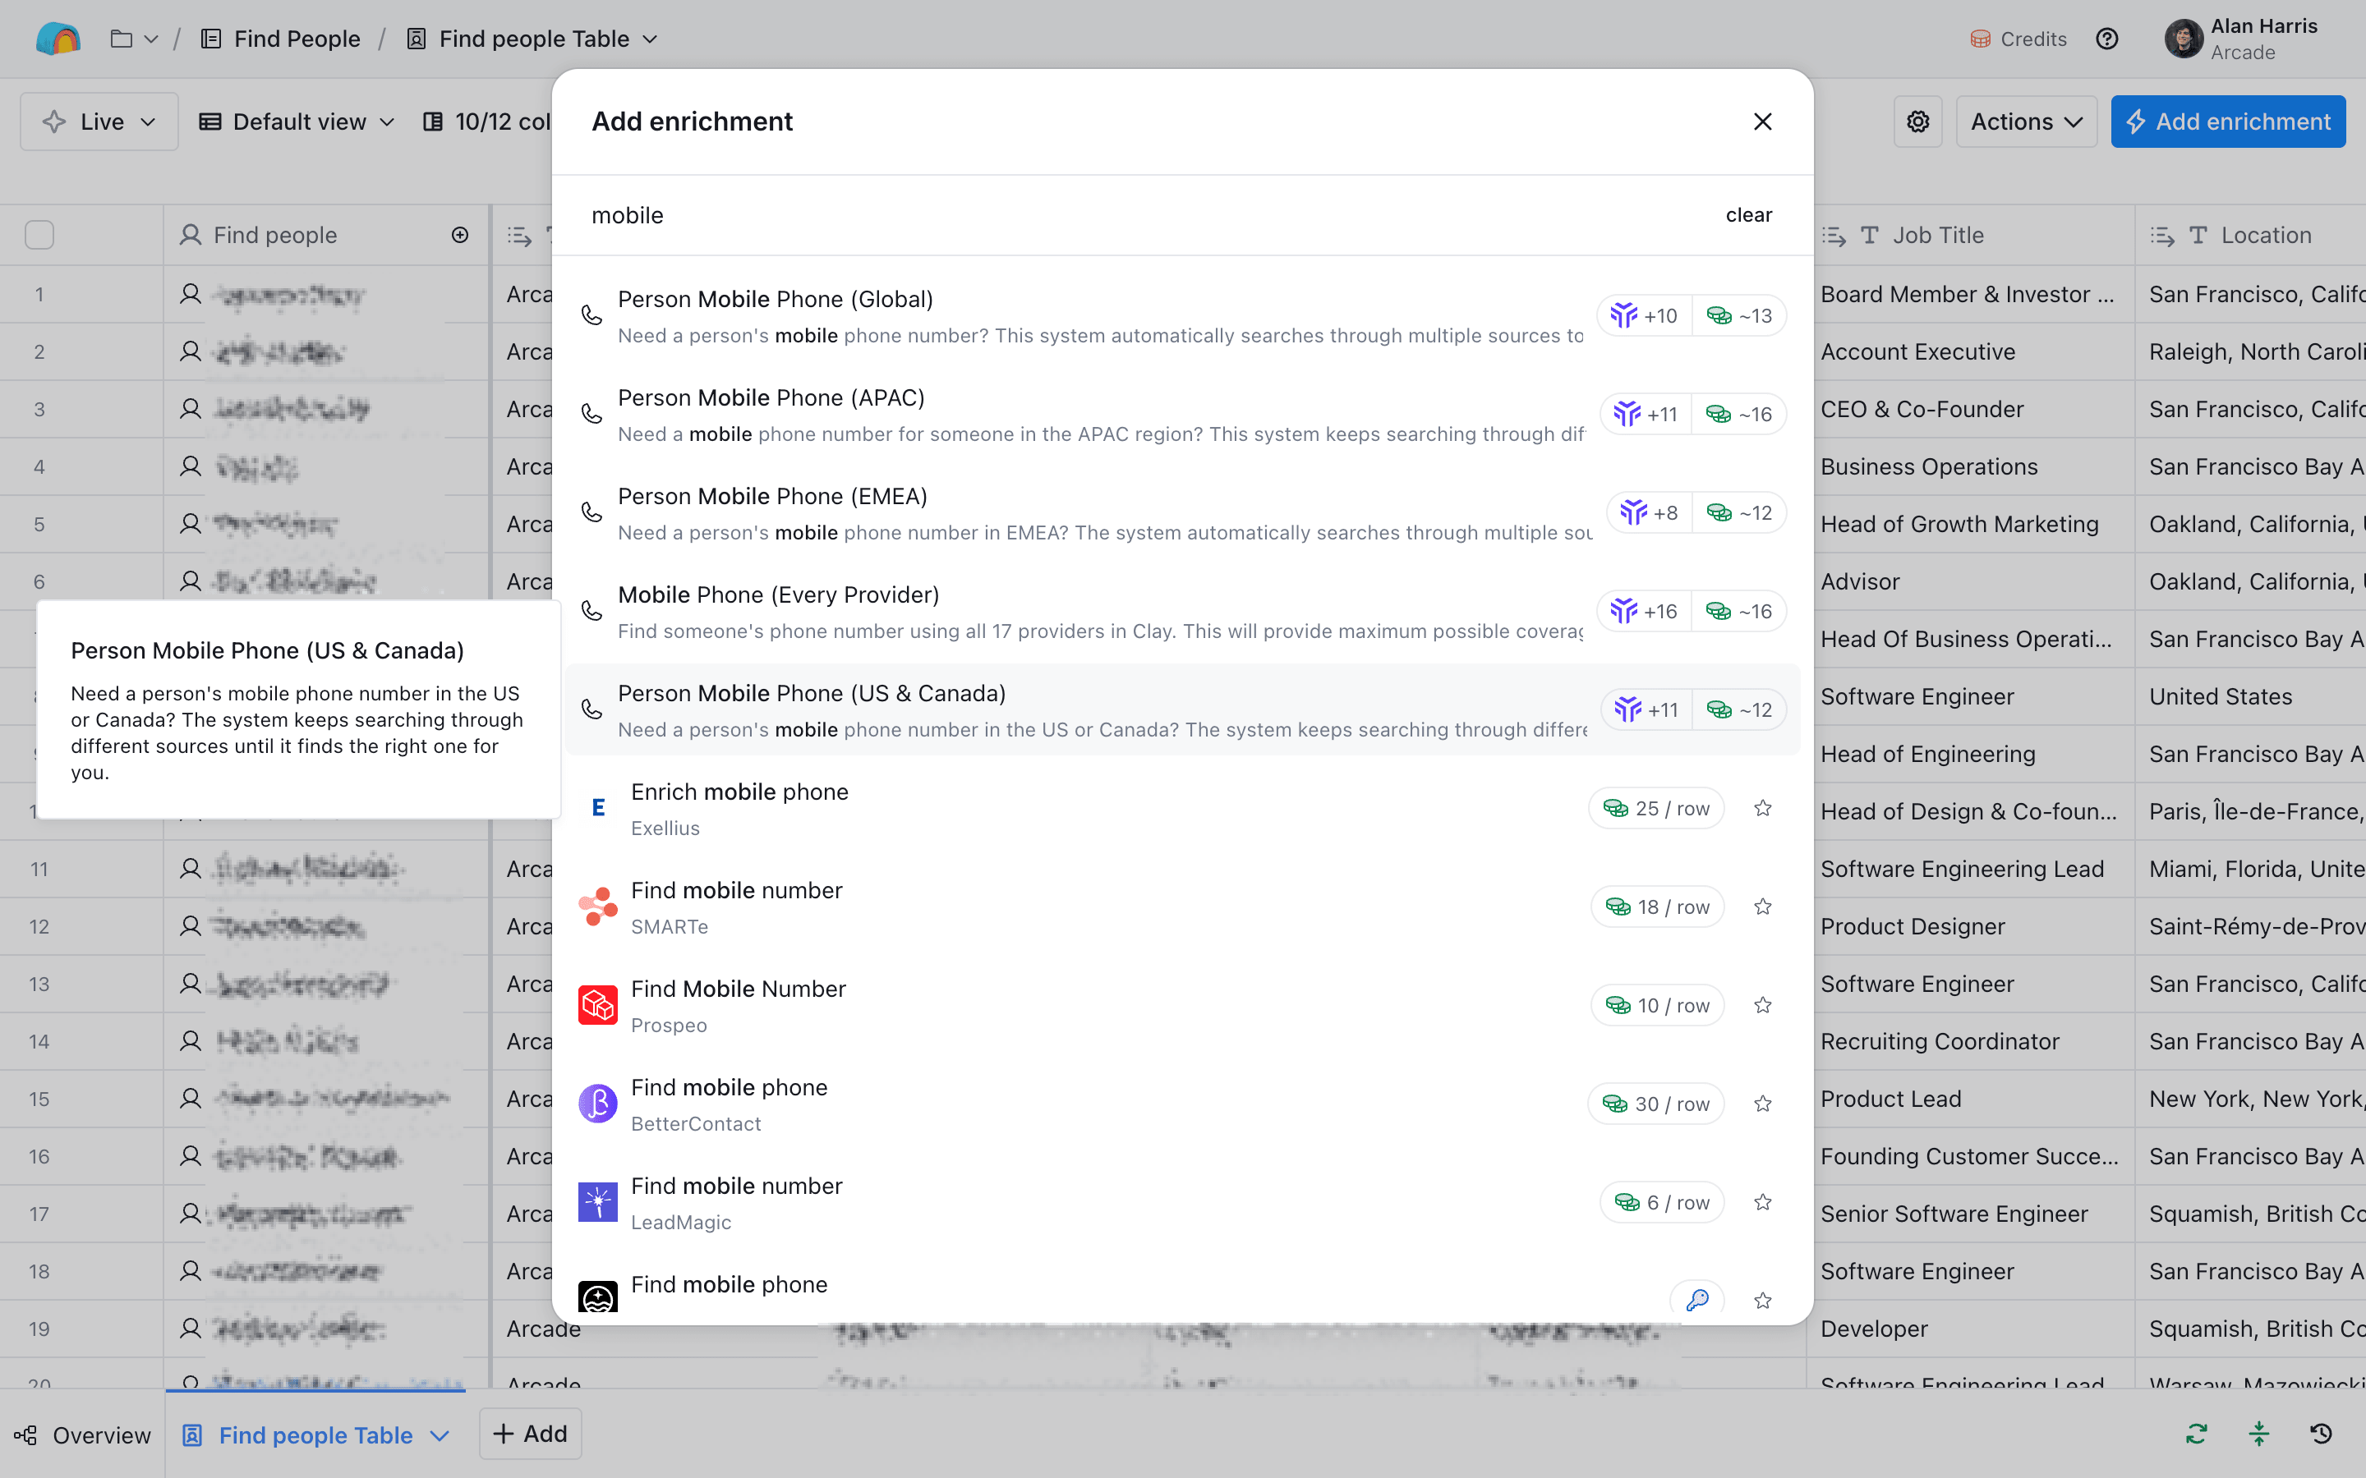The height and width of the screenshot is (1478, 2366).
Task: Open the Default view dropdown
Action: (297, 122)
